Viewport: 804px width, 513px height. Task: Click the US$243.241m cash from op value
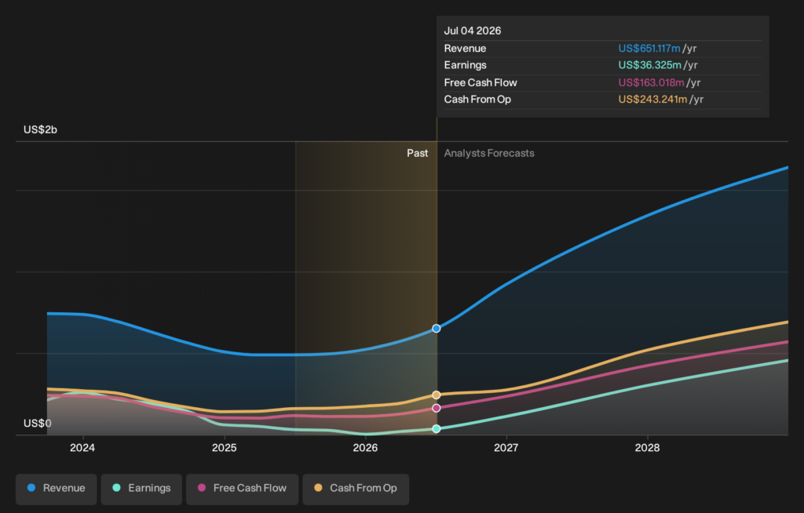pyautogui.click(x=652, y=100)
